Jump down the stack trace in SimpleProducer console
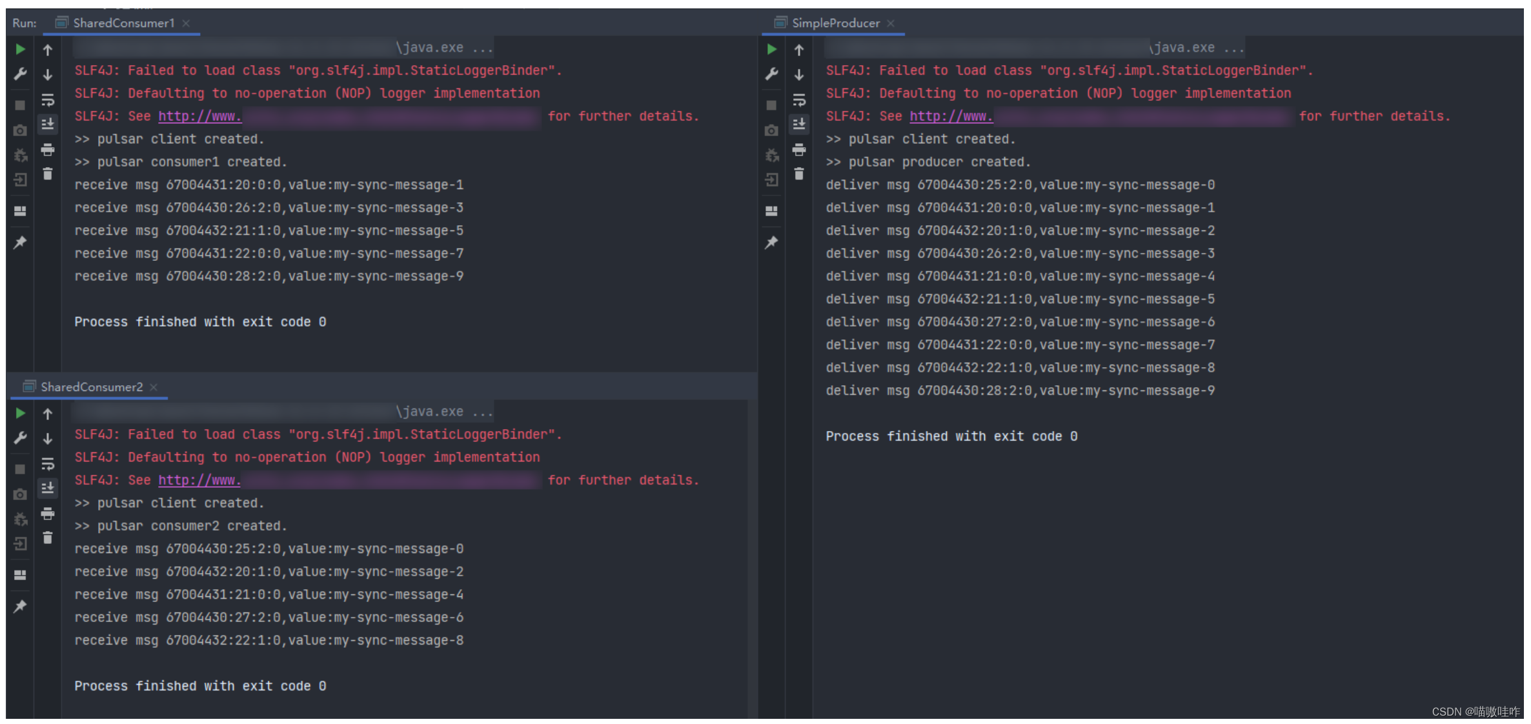The width and height of the screenshot is (1531, 724). tap(799, 75)
